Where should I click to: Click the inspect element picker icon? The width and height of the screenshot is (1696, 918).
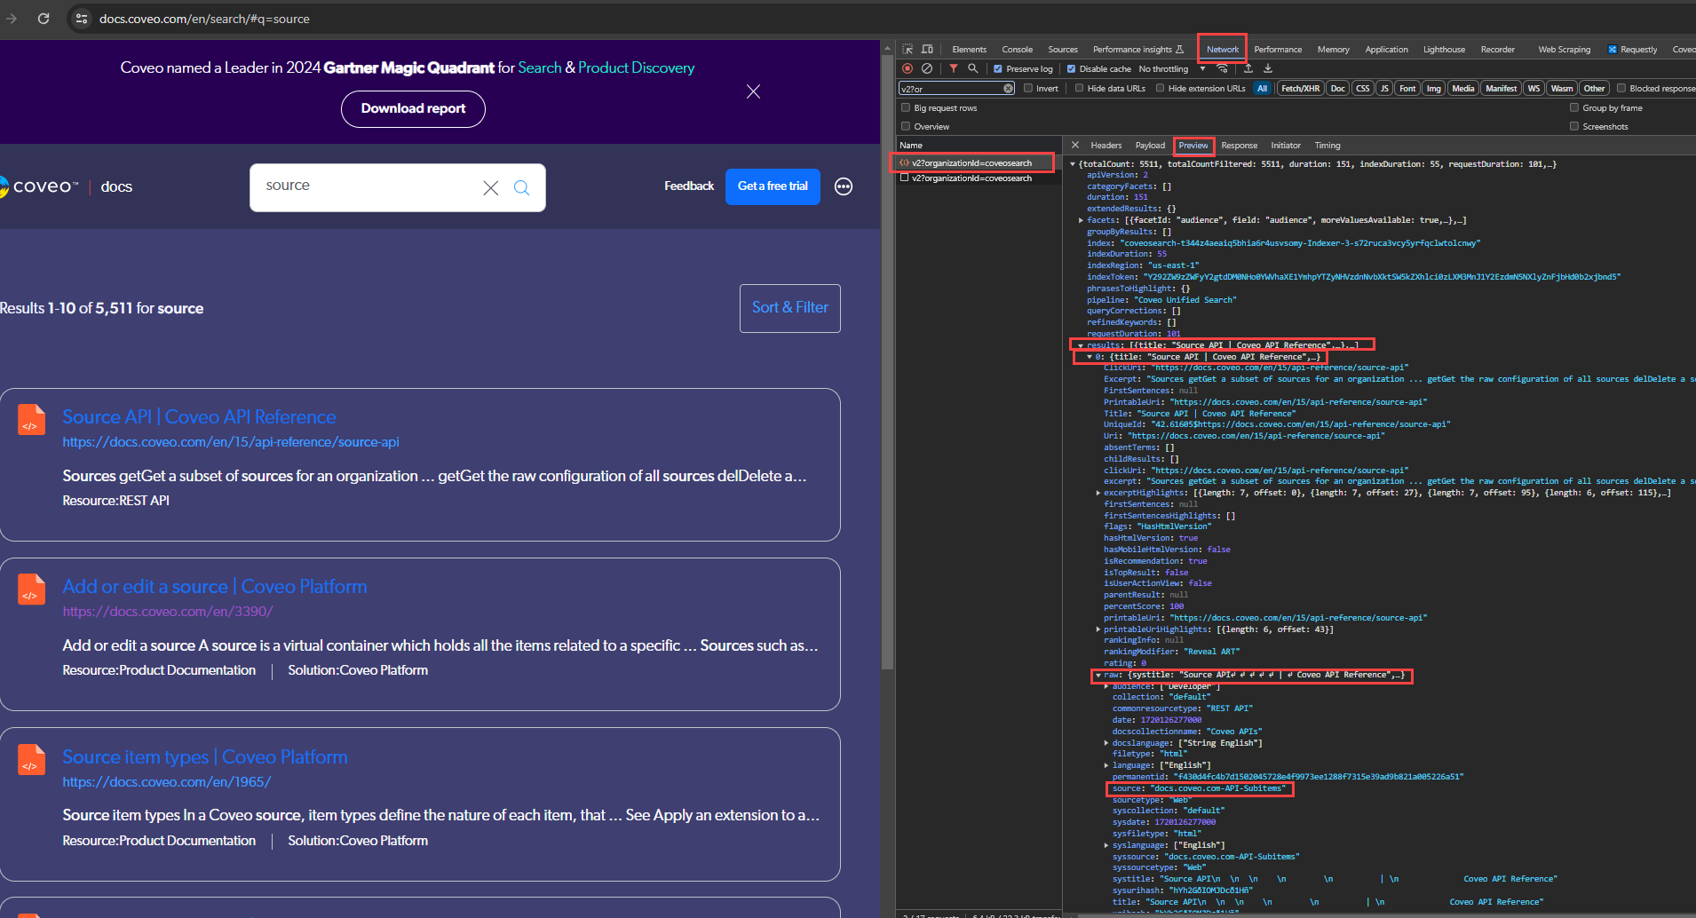point(907,49)
